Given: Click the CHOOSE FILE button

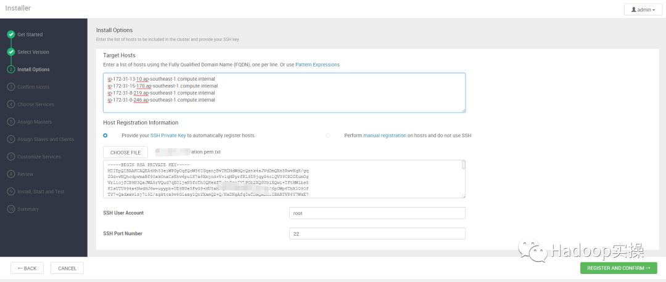Looking at the screenshot, I should tap(125, 152).
